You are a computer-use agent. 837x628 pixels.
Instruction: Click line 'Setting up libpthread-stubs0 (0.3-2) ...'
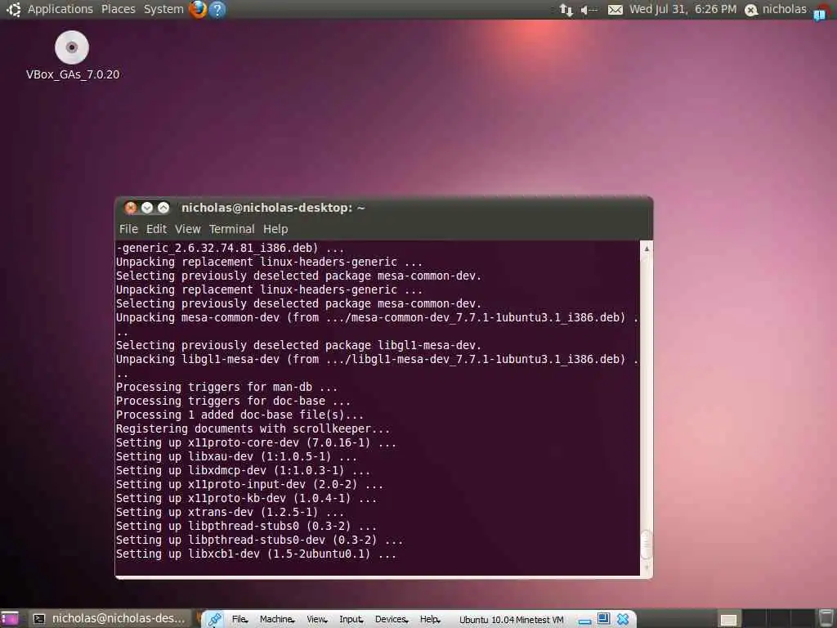246,526
